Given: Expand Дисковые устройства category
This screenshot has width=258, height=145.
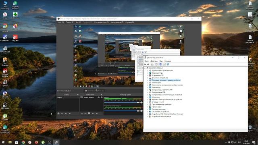Looking at the screenshot, I should pyautogui.click(x=148, y=78).
